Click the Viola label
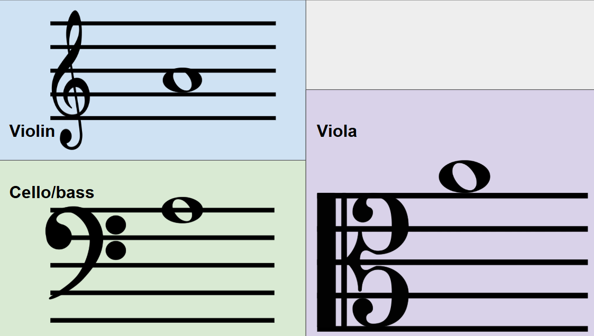This screenshot has width=594, height=336. 337,132
